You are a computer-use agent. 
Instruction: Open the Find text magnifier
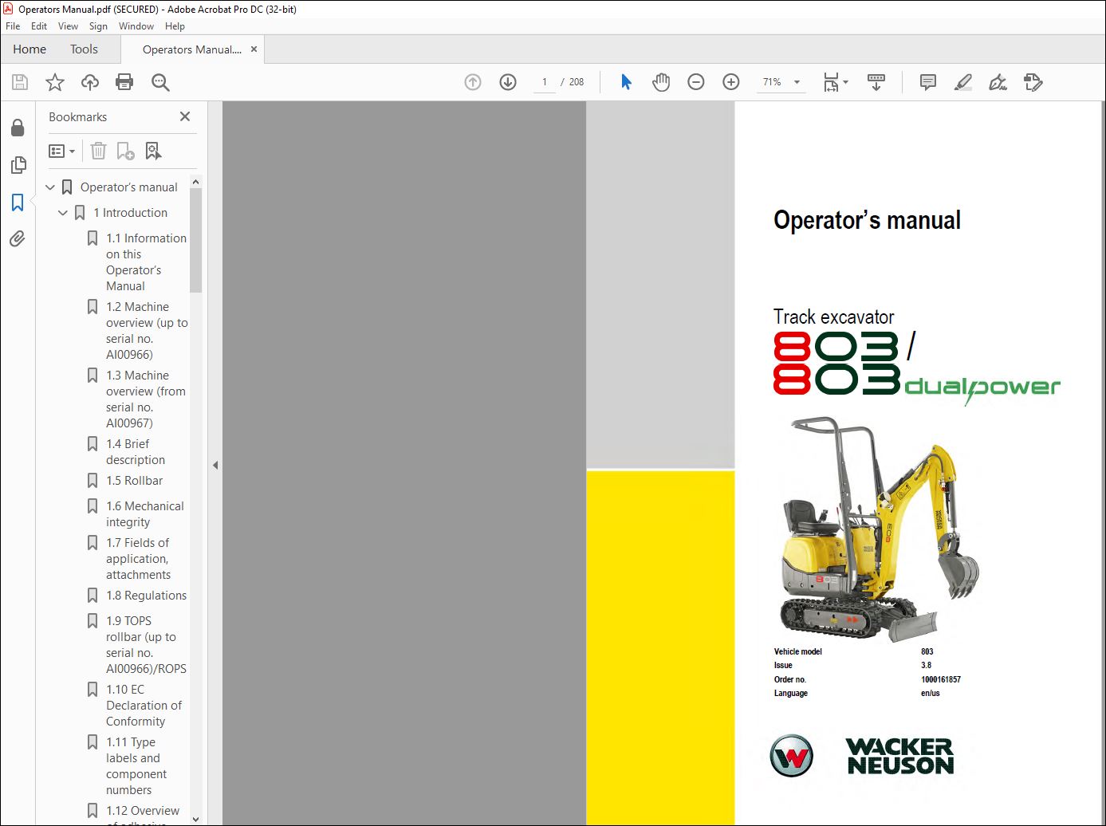(160, 82)
